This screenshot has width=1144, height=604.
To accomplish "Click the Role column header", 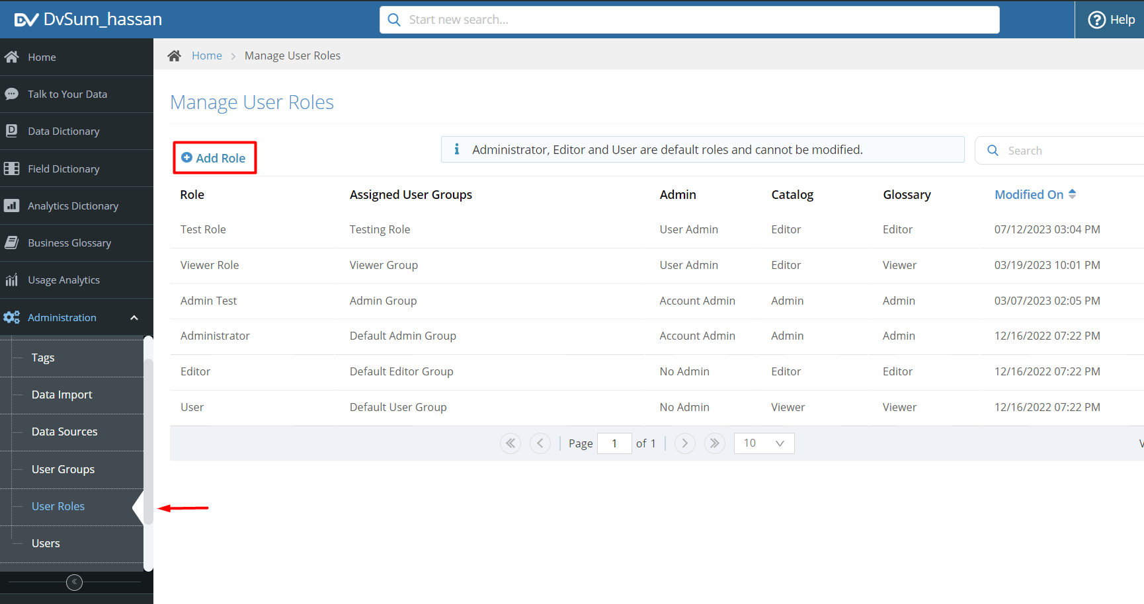I will 192,194.
